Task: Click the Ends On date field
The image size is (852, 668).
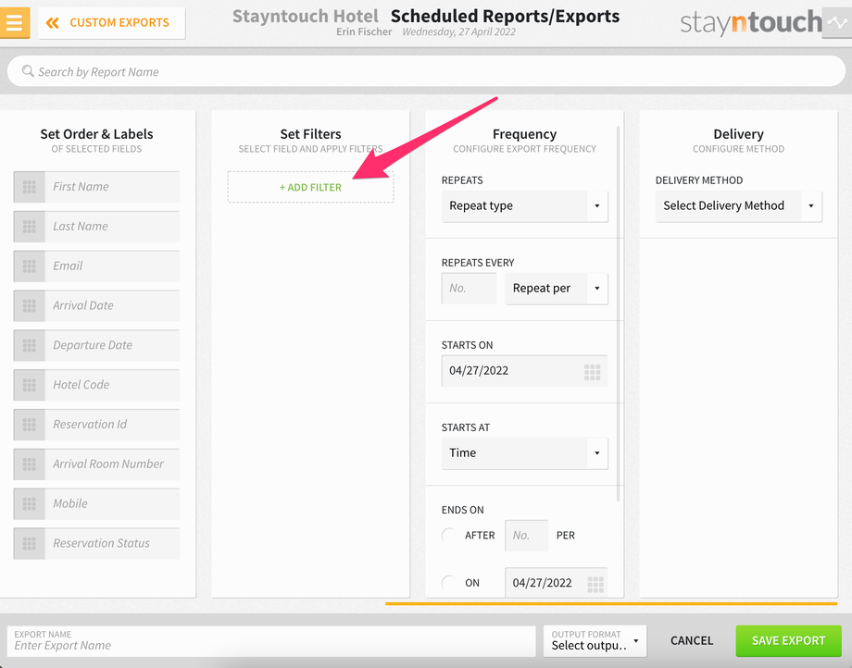Action: pyautogui.click(x=556, y=583)
